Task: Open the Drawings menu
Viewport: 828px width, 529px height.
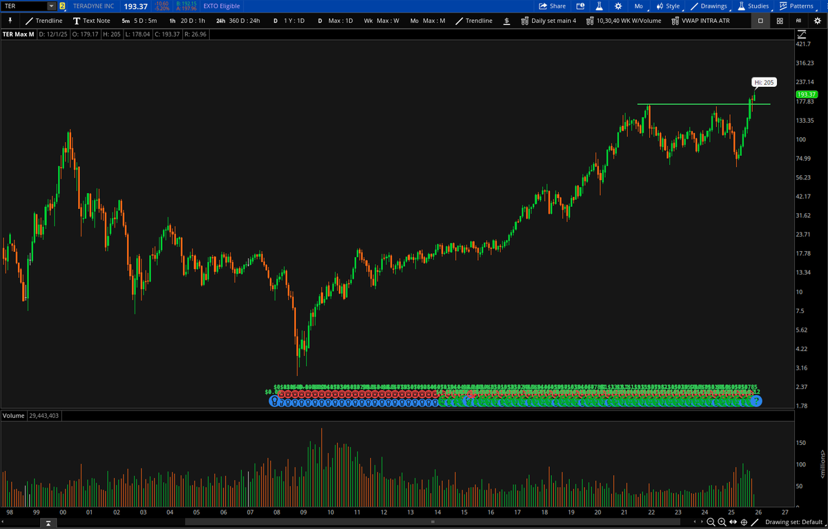Action: click(x=709, y=6)
